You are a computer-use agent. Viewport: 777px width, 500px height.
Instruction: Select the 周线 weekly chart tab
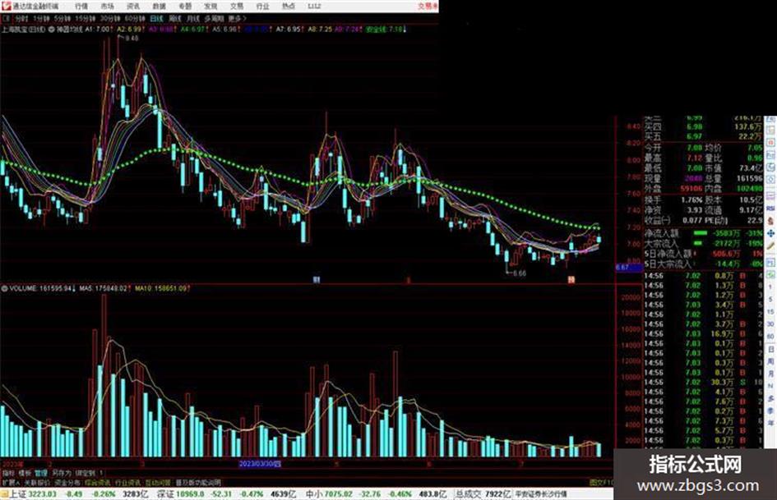175,18
